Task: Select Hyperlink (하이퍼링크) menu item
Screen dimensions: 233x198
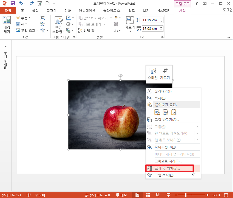Action: coord(173,147)
